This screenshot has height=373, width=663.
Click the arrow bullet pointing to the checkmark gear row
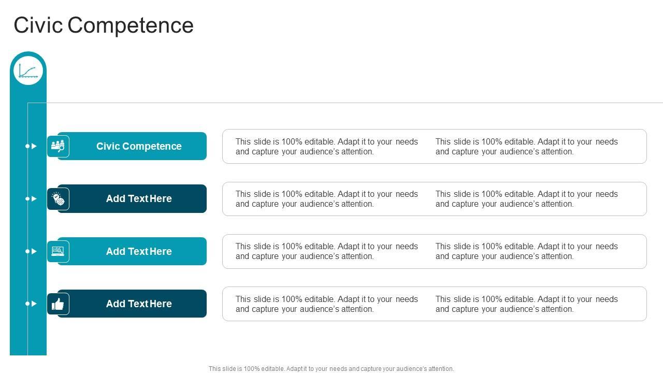click(x=32, y=198)
